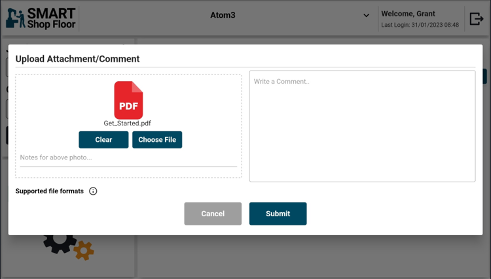The width and height of the screenshot is (491, 279).
Task: Click the Supported file formats label
Action: click(50, 191)
